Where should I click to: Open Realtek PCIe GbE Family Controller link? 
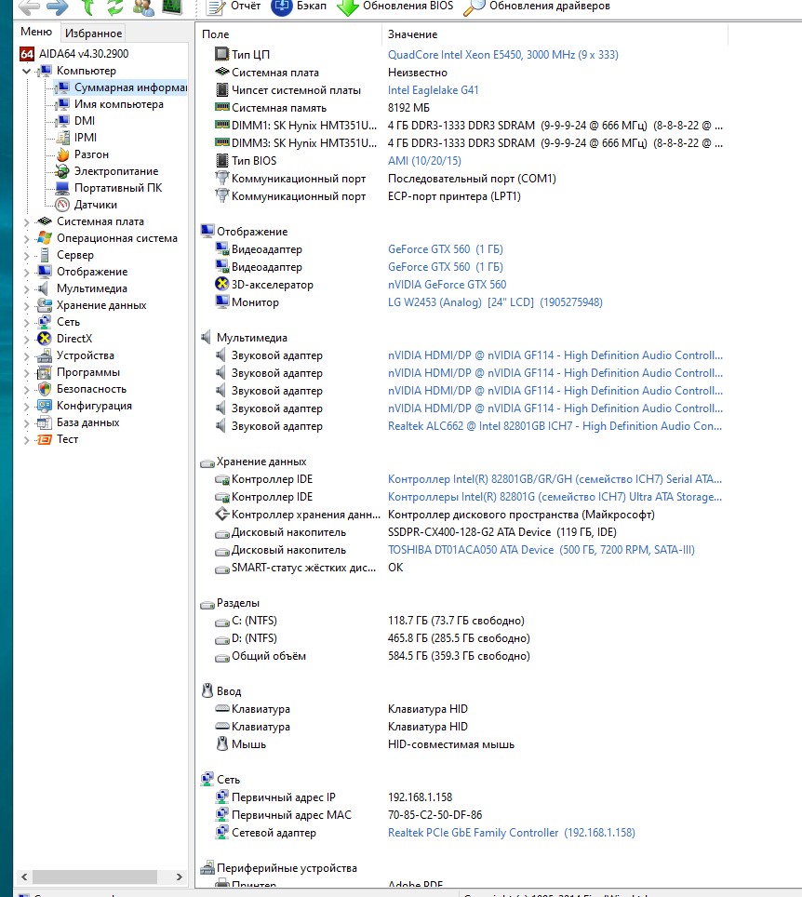tap(473, 833)
